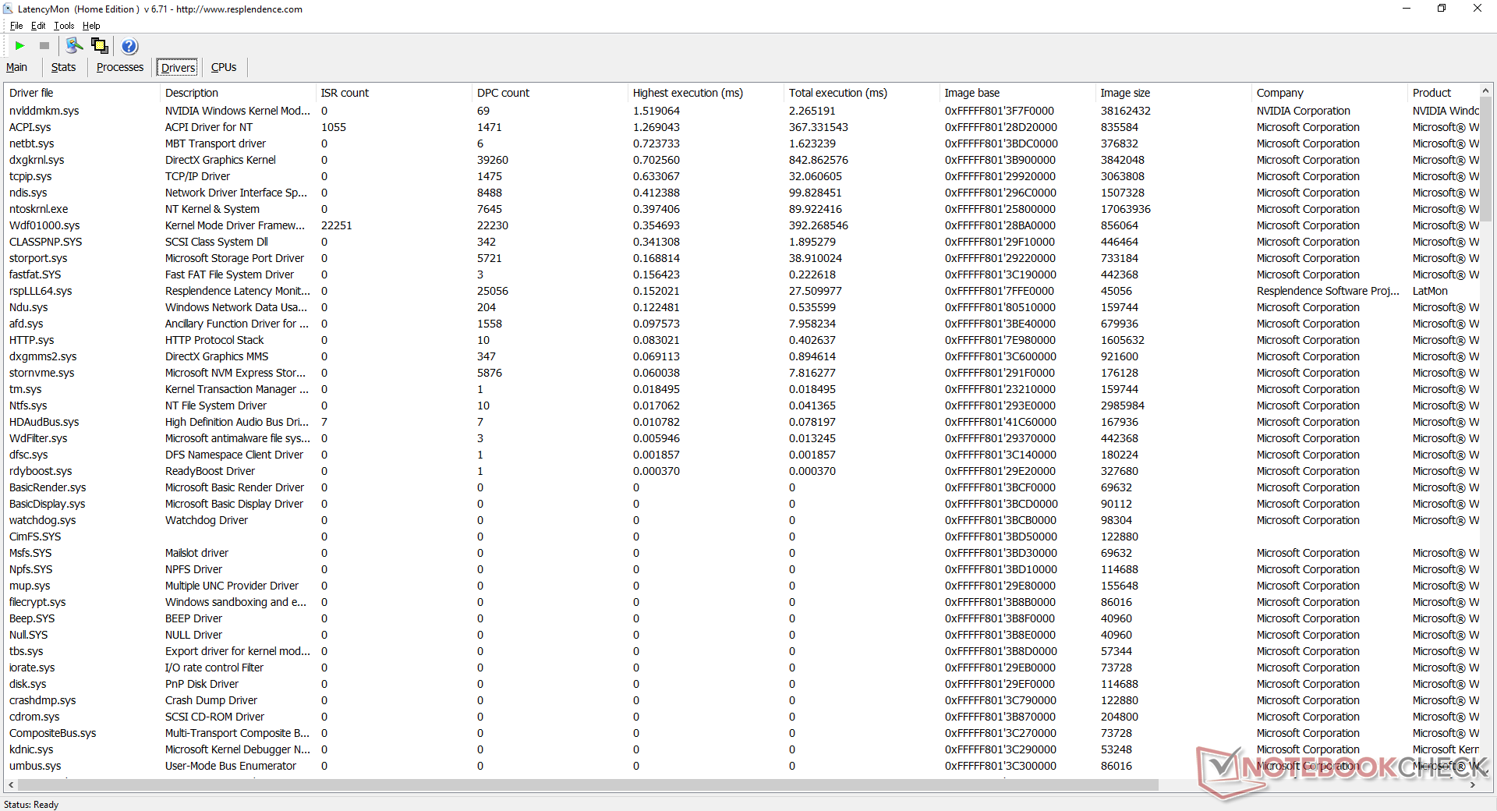This screenshot has width=1497, height=811.
Task: Select the CLASSPNP.SYS row
Action: click(741, 242)
